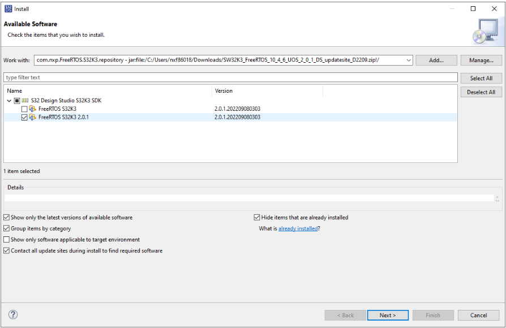Enable Show only software applicable to target environment
506x328 pixels.
pyautogui.click(x=6, y=240)
